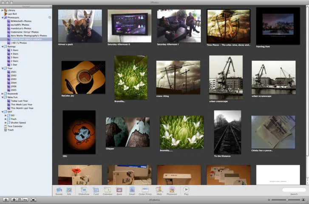Collapse the EXIF folder
Viewport: 309px width, 204px height.
(x=3, y=112)
